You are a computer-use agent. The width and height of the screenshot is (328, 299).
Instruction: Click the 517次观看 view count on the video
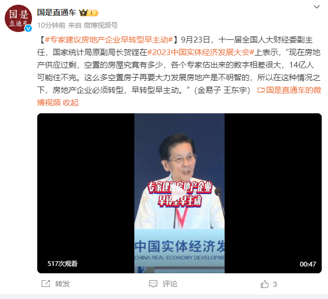(62, 264)
